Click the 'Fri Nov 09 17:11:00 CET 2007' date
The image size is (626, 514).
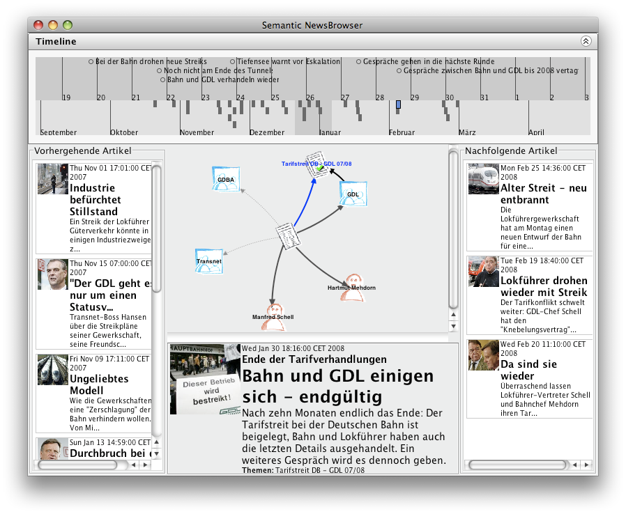(x=109, y=363)
